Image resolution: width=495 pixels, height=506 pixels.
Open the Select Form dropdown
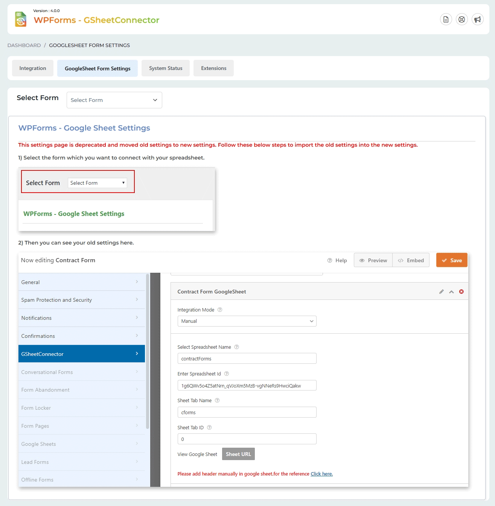click(114, 100)
